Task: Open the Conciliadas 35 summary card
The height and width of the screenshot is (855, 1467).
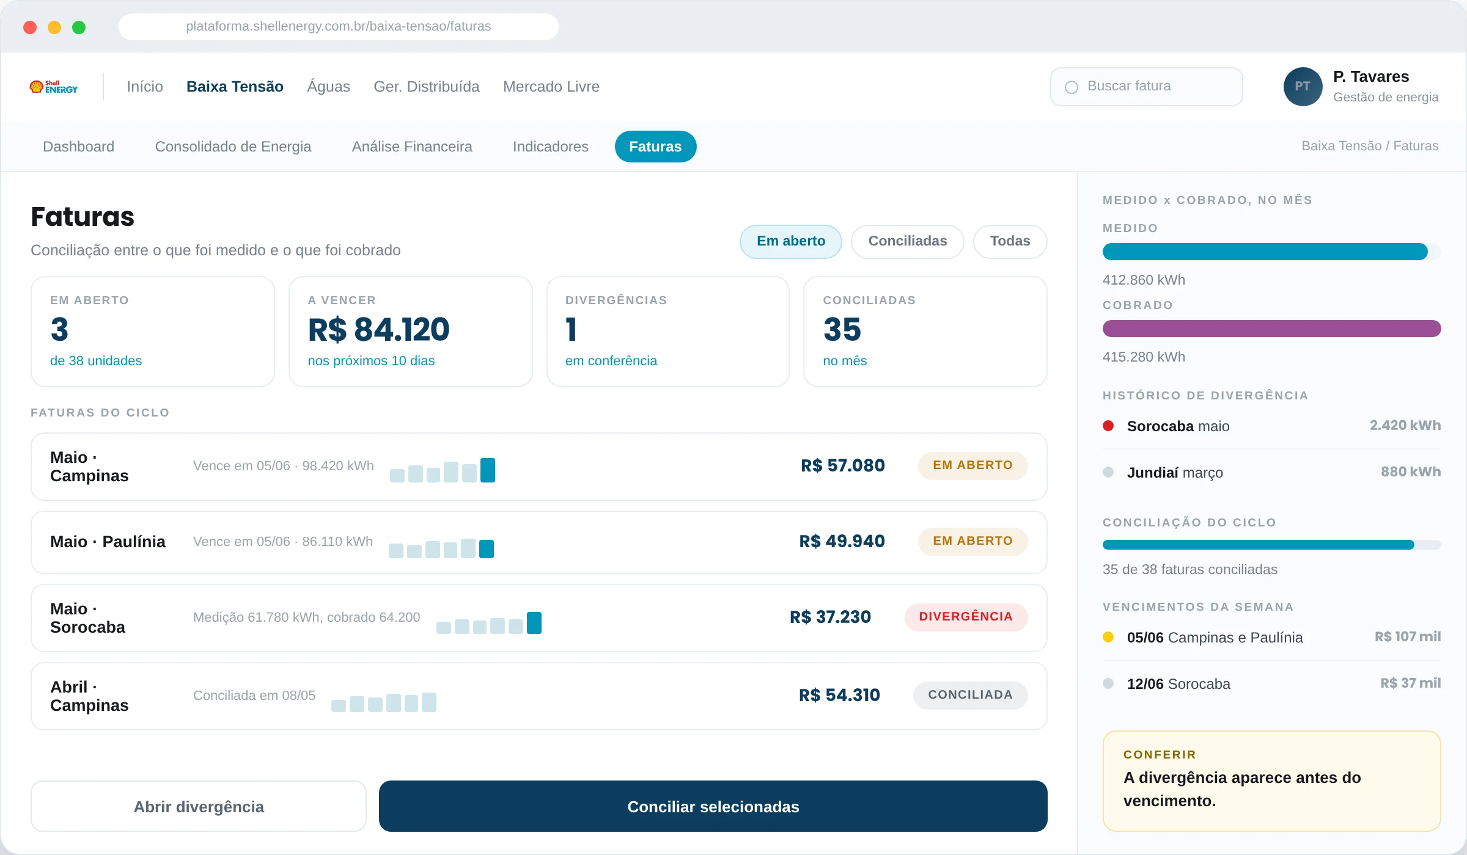Action: coord(925,332)
